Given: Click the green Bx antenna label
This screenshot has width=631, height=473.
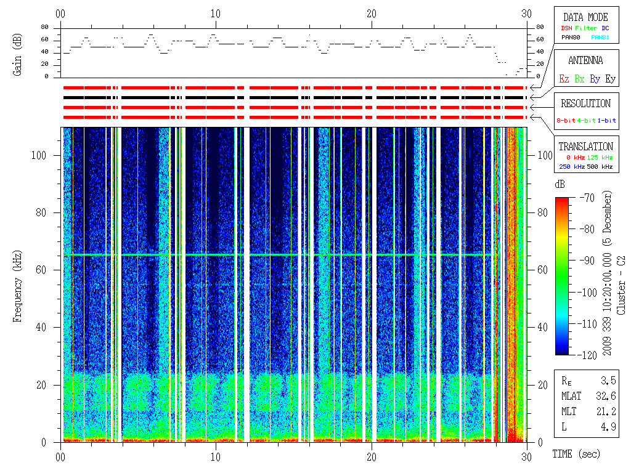Looking at the screenshot, I should pyautogui.click(x=579, y=79).
